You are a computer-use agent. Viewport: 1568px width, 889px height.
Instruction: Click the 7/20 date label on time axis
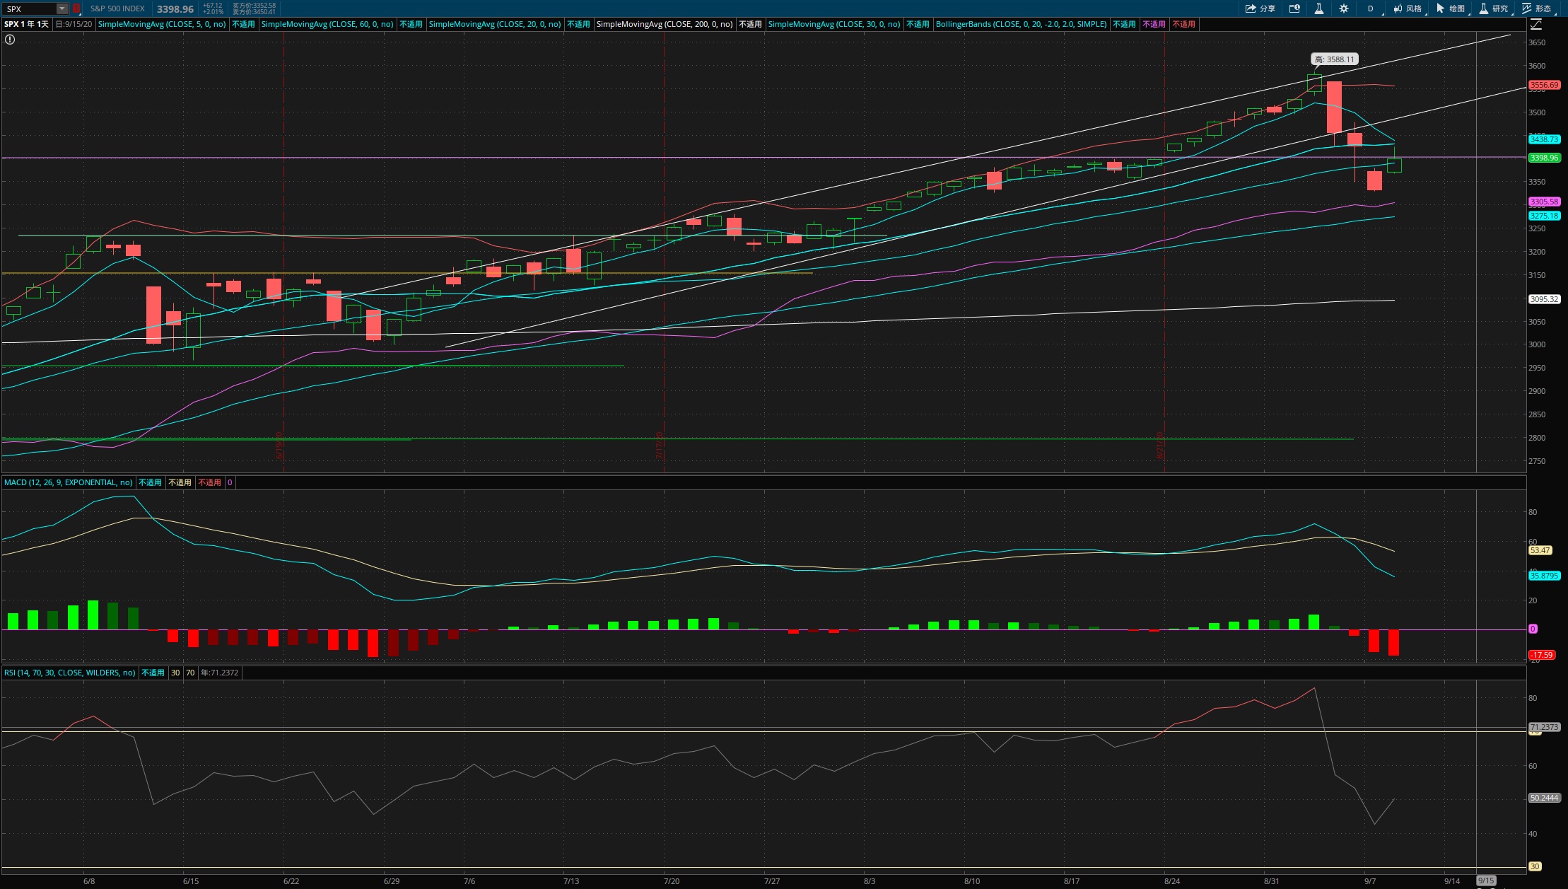point(672,881)
